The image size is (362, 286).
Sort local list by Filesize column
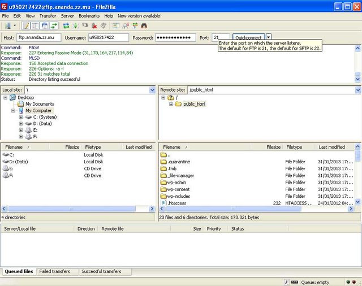(x=65, y=147)
